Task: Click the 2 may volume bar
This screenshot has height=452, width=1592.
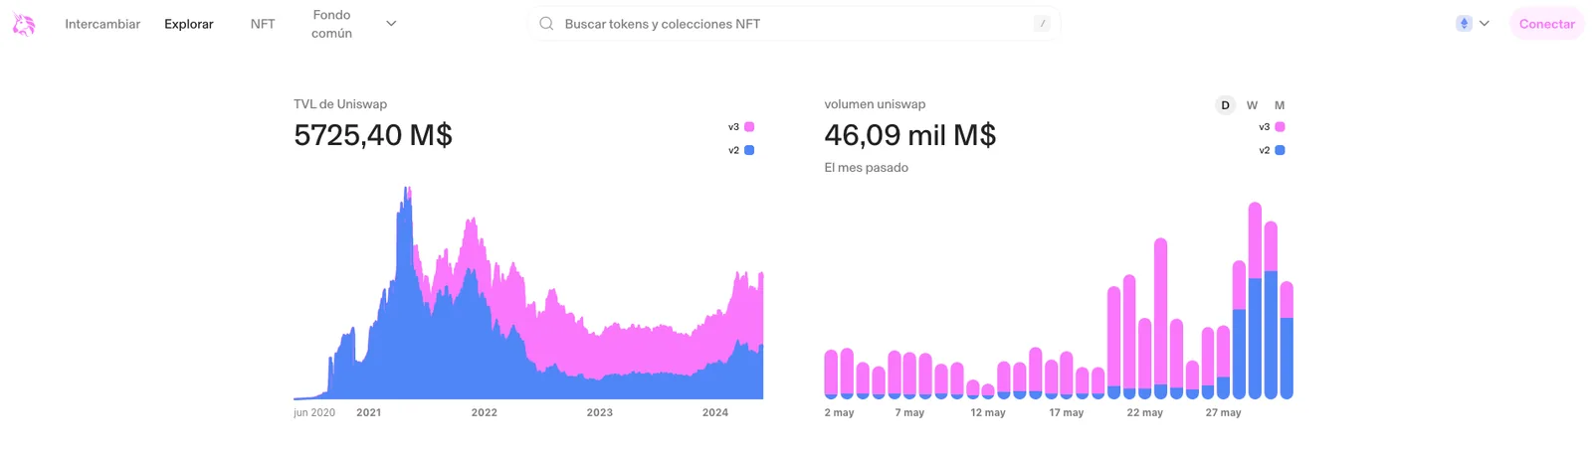Action: (831, 375)
